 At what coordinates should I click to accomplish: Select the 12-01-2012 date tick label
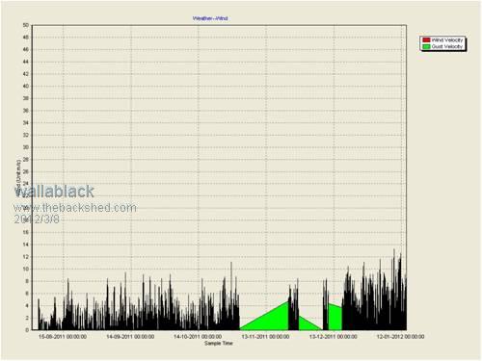click(x=400, y=337)
